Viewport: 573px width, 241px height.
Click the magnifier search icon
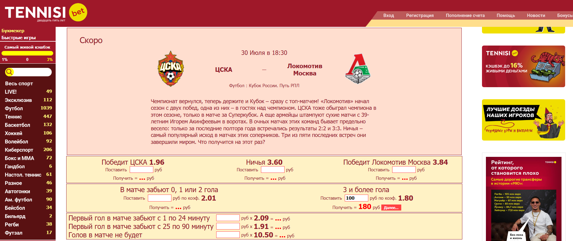[x=9, y=72]
